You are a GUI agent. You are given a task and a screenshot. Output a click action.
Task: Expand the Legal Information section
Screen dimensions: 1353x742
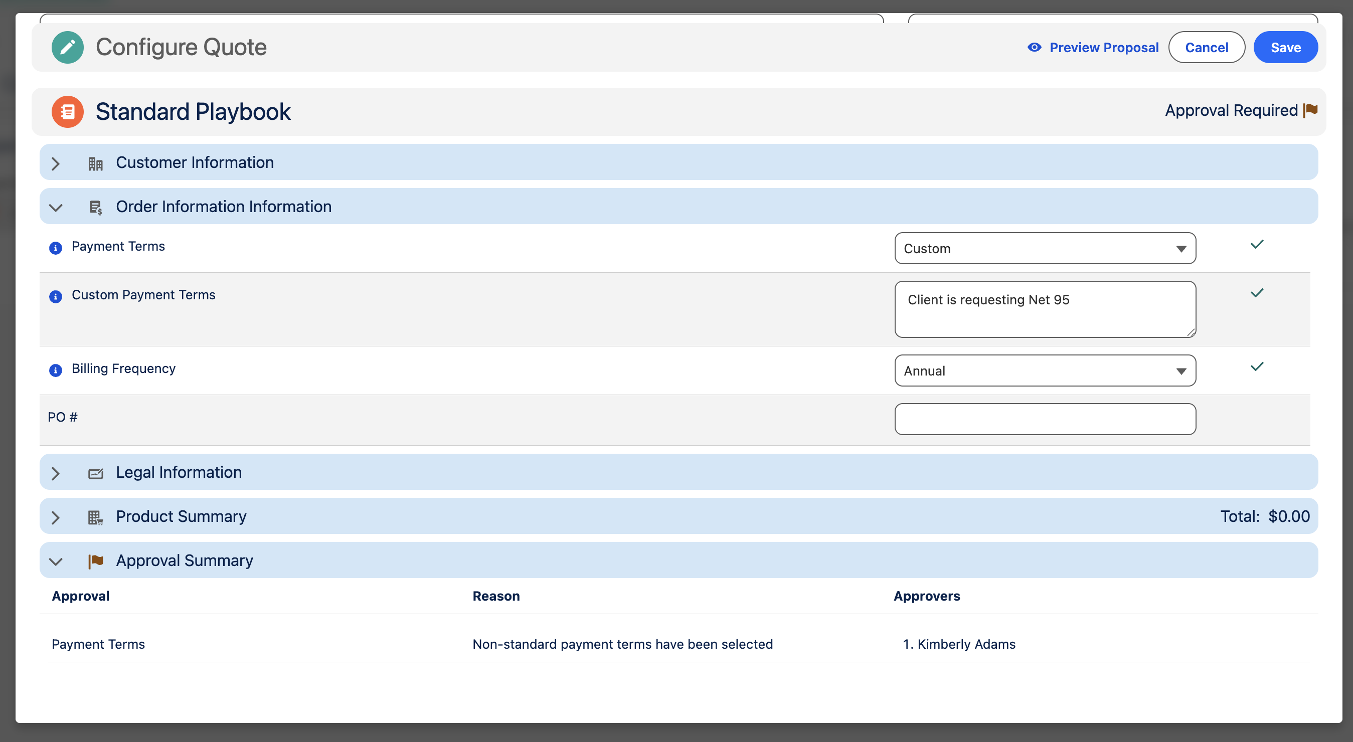[x=56, y=474]
